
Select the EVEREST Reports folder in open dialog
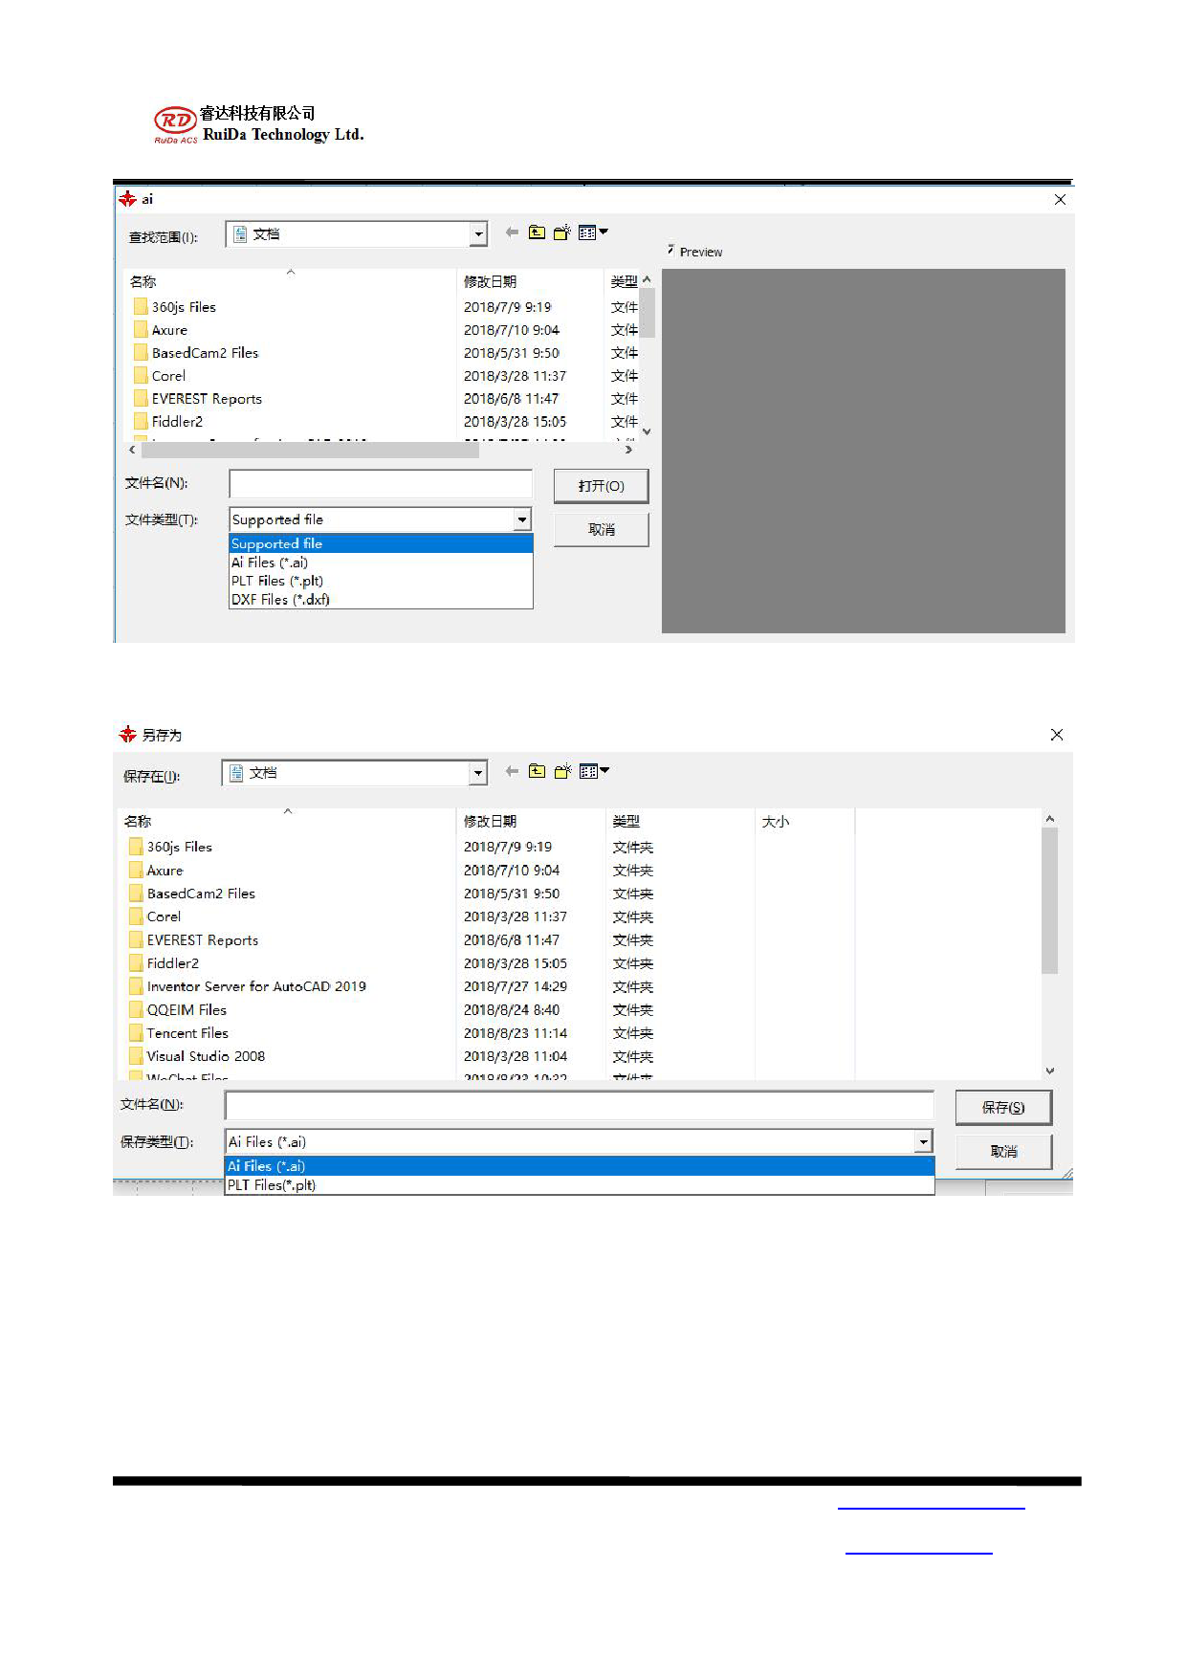pos(207,399)
